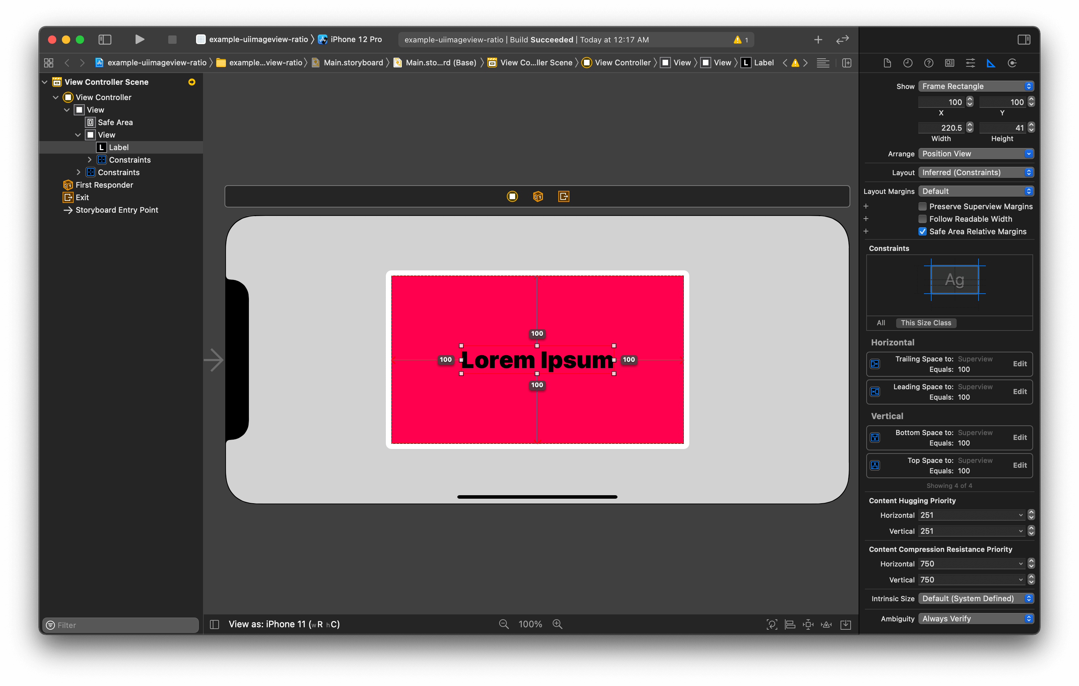1079x686 pixels.
Task: Edit the Trailing Space constraint
Action: 1020,364
